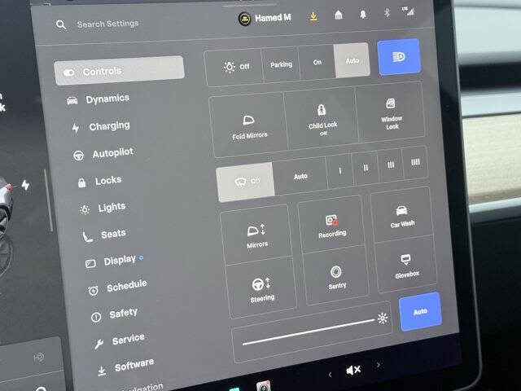The width and height of the screenshot is (521, 391).
Task: Activate the Car Wash mode tile
Action: pyautogui.click(x=401, y=216)
